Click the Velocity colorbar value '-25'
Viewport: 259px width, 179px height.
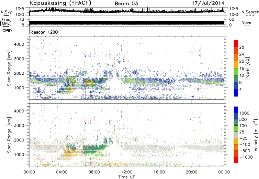[244, 138]
